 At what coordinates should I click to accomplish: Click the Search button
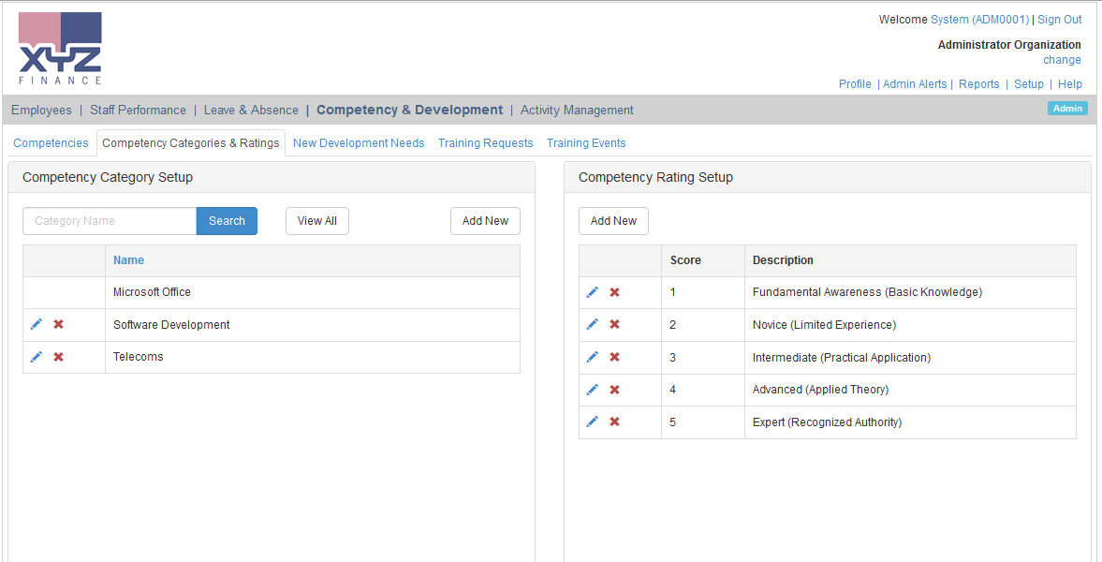click(227, 221)
